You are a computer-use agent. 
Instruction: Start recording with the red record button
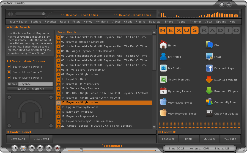57,148
